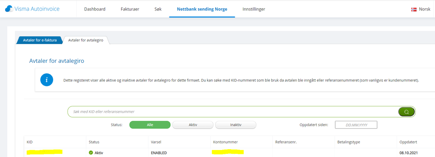Open the Søk menu item
This screenshot has height=157, width=435.
click(158, 9)
